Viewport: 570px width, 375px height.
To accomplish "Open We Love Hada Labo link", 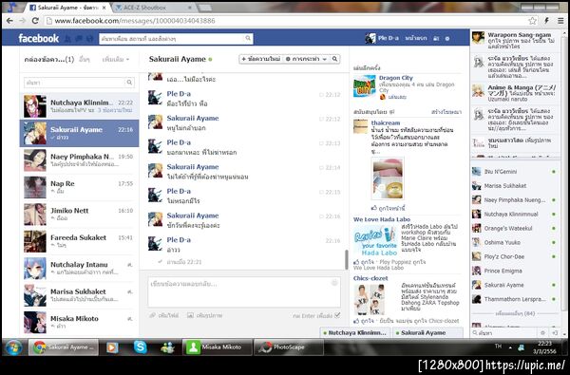I will click(x=382, y=219).
